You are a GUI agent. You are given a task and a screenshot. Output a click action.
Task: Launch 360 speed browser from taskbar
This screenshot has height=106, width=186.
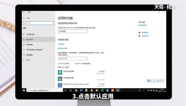[x=92, y=90]
